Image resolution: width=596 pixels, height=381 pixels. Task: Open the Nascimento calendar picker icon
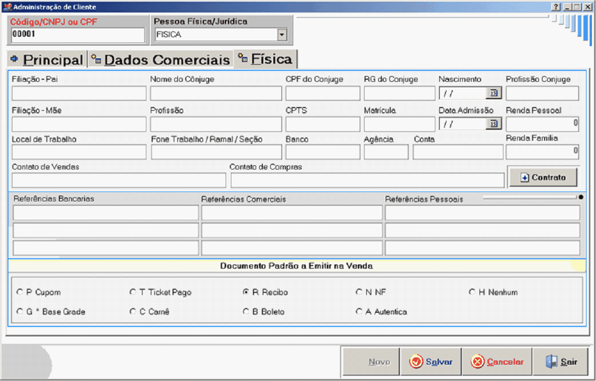(493, 93)
